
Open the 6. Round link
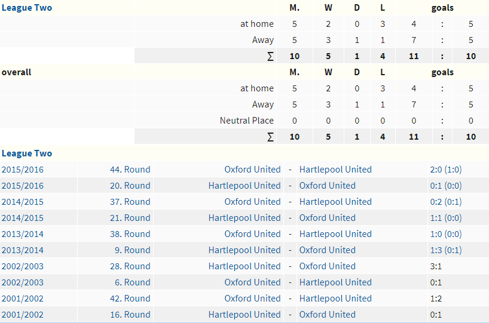click(133, 282)
